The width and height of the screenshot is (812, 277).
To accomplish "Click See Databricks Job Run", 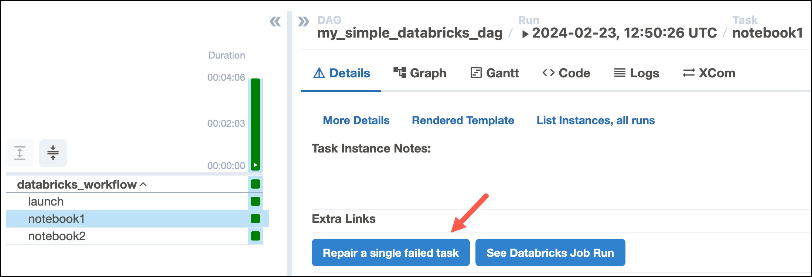I will pos(550,252).
